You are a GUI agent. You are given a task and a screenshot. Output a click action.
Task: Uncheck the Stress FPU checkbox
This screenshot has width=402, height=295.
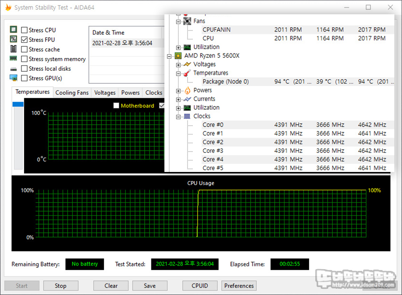[25, 40]
